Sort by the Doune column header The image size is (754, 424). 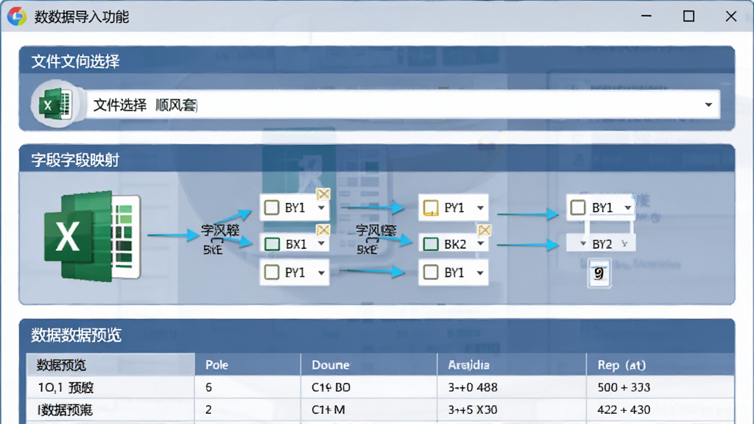click(x=369, y=365)
